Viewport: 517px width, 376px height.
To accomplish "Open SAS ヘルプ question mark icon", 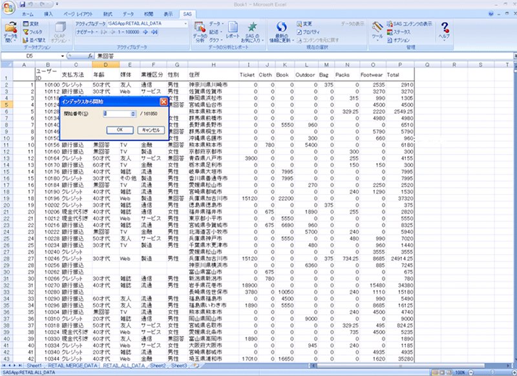I will [445, 30].
